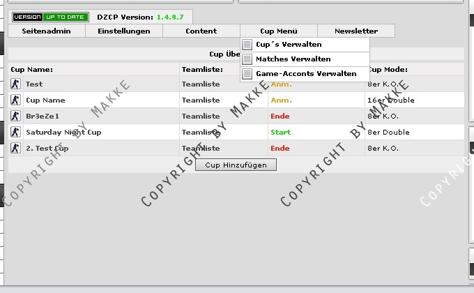Viewport: 474px width, 293px height.
Task: Choose Game-Acconts Verwalten menu entry
Action: point(305,74)
